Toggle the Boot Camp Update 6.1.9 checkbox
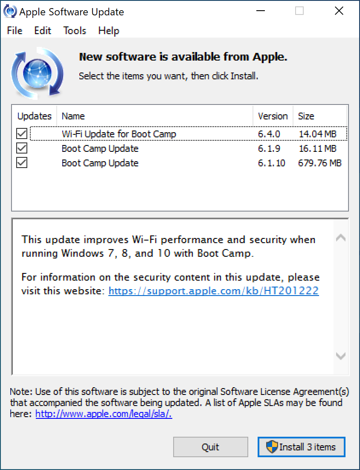The height and width of the screenshot is (470, 360). 22,149
